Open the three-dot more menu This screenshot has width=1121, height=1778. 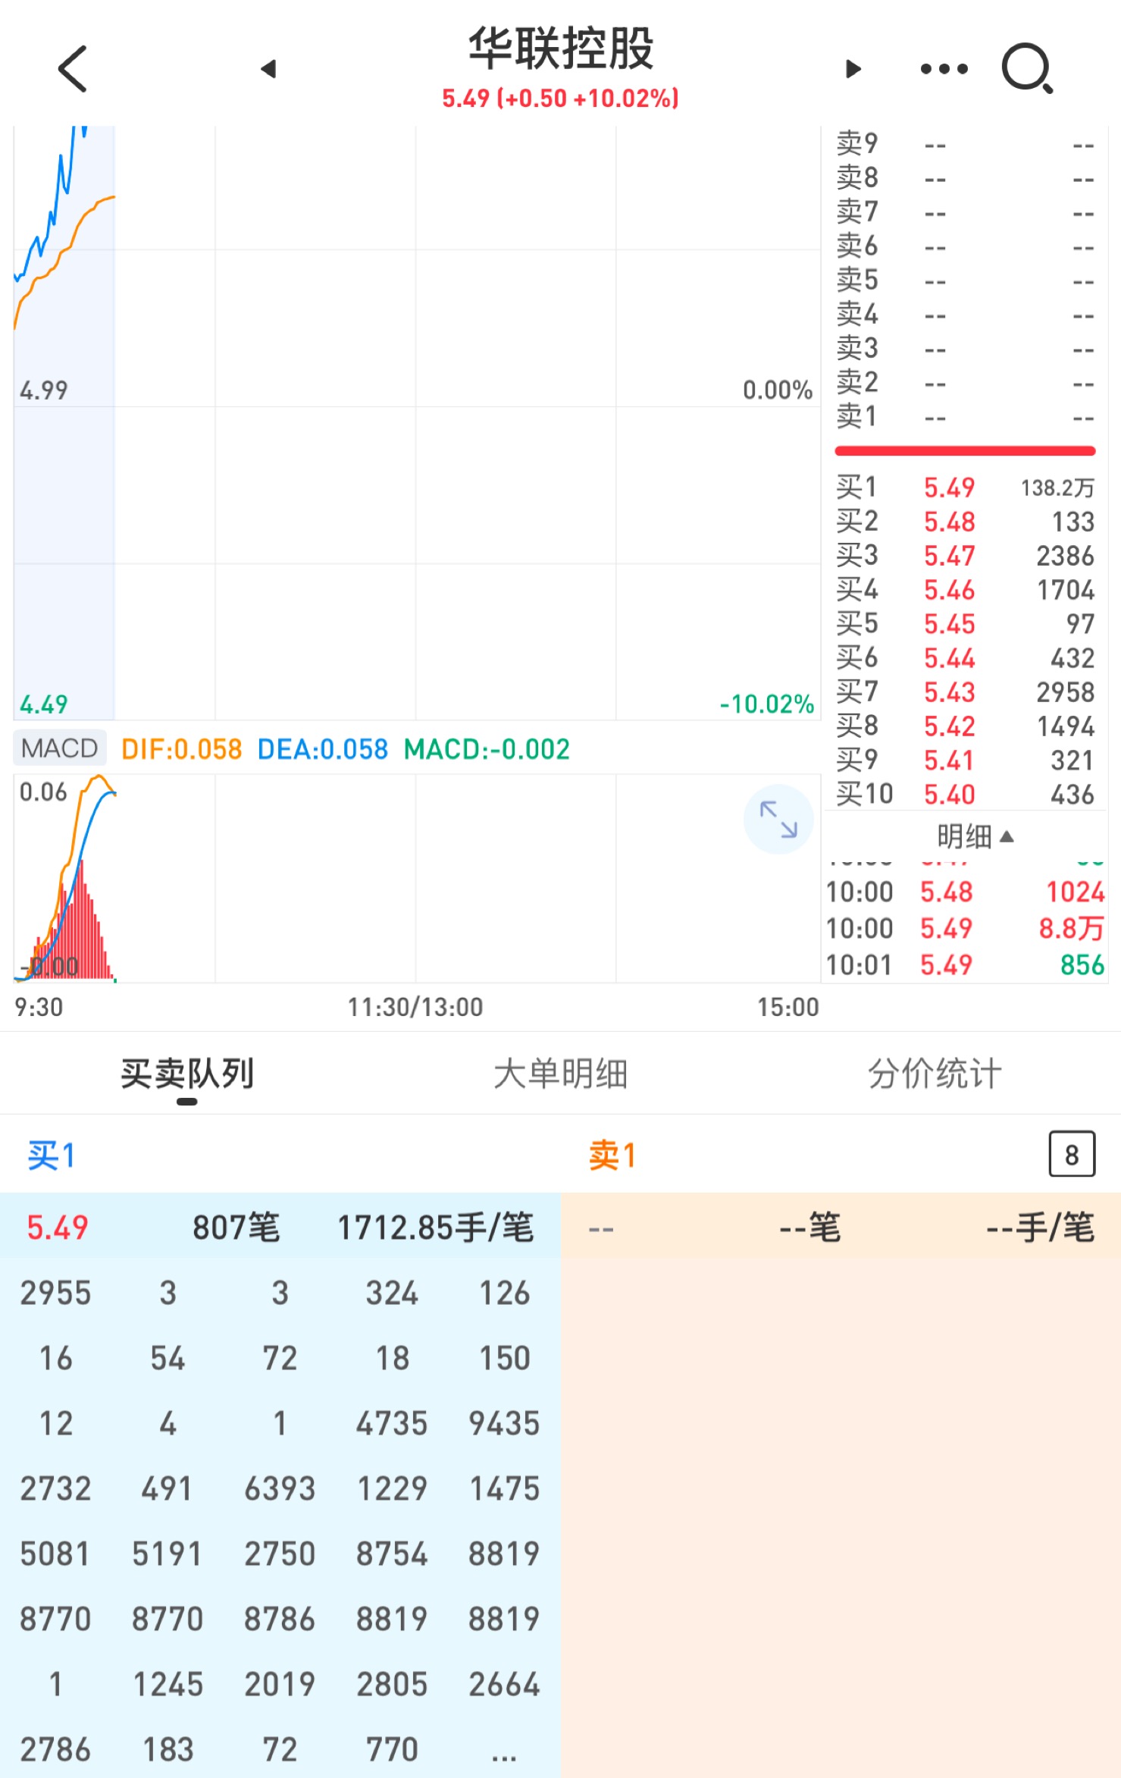944,69
